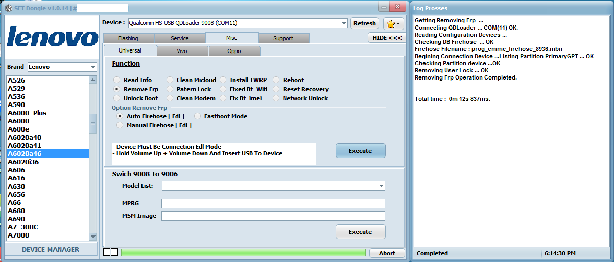Open the star button dropdown arrow
This screenshot has height=262, width=614.
click(x=398, y=24)
